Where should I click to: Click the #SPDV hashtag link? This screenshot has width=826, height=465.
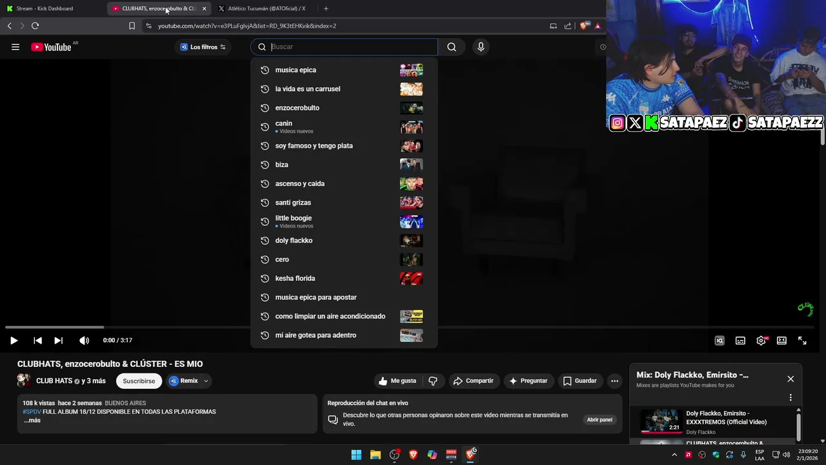(32, 411)
